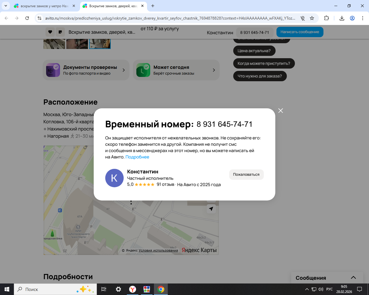The height and width of the screenshot is (295, 369).
Task: Click the tracking protection eye icon
Action: [x=302, y=18]
